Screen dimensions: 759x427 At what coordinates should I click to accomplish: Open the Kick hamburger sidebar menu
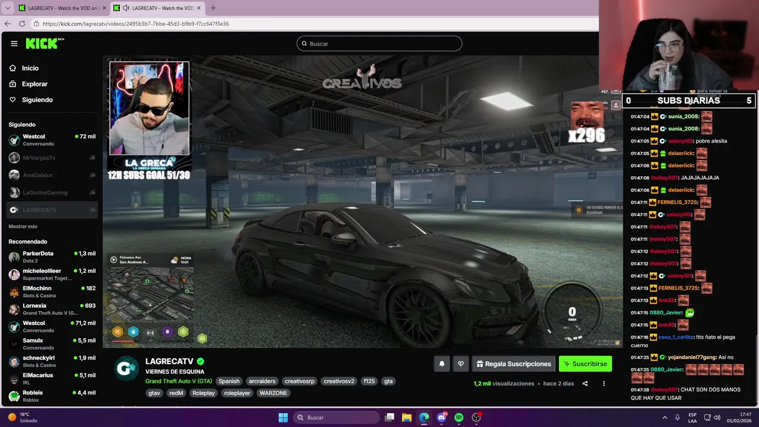14,43
